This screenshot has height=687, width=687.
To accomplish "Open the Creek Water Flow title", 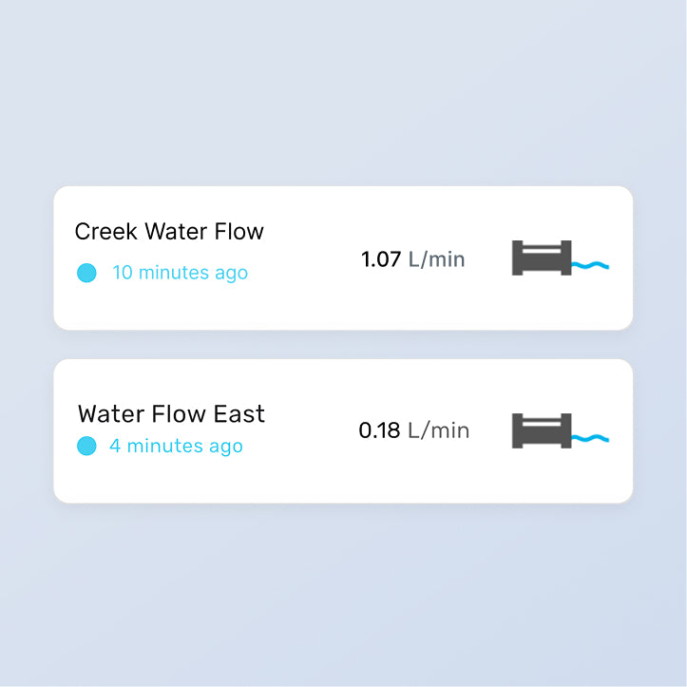I will [169, 231].
